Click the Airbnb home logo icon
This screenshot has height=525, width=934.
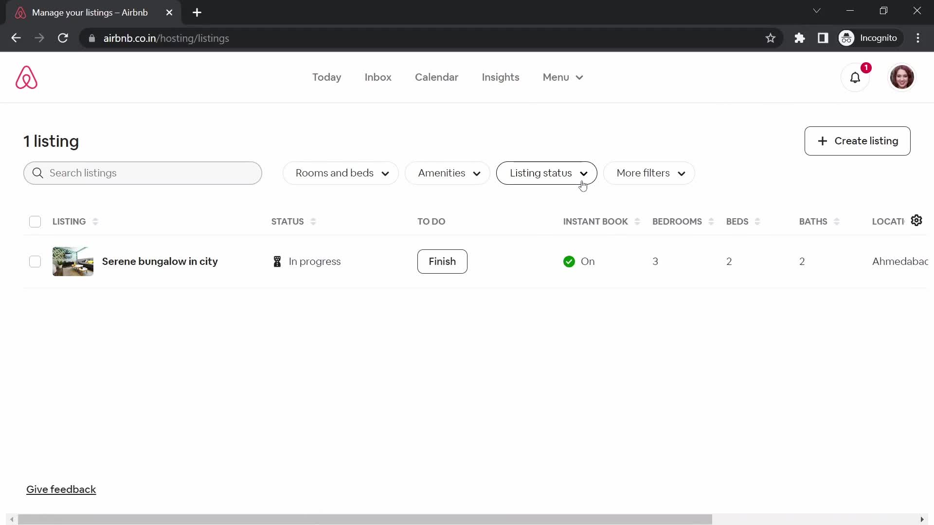pyautogui.click(x=27, y=77)
